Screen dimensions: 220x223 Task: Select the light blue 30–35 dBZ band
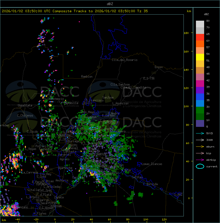[x=200, y=103]
